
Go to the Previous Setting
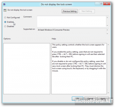(70, 11)
